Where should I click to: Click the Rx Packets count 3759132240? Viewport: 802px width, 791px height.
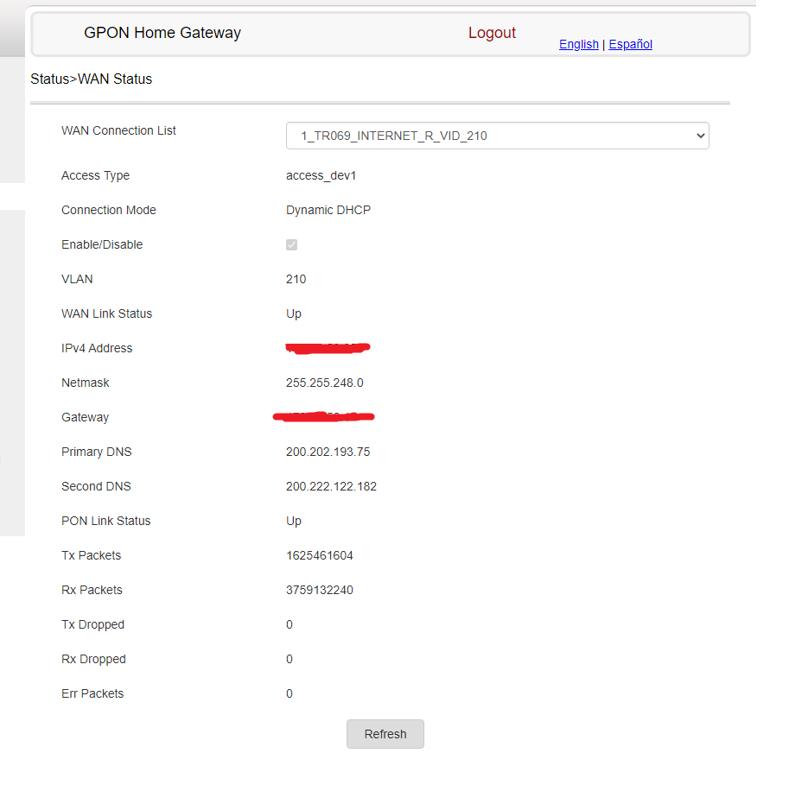click(x=320, y=590)
